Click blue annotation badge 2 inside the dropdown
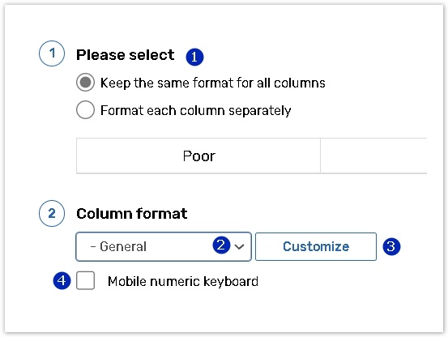This screenshot has width=448, height=337. coord(221,245)
